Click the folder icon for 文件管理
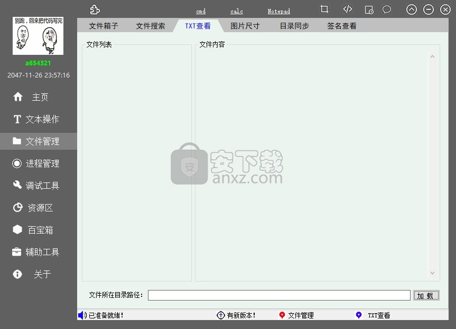Screen dimensions: 456x329 (17, 141)
